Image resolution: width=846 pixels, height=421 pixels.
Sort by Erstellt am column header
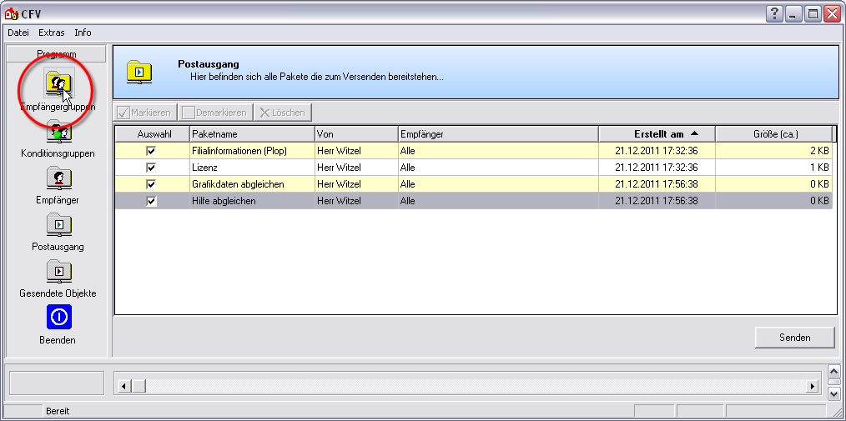657,134
